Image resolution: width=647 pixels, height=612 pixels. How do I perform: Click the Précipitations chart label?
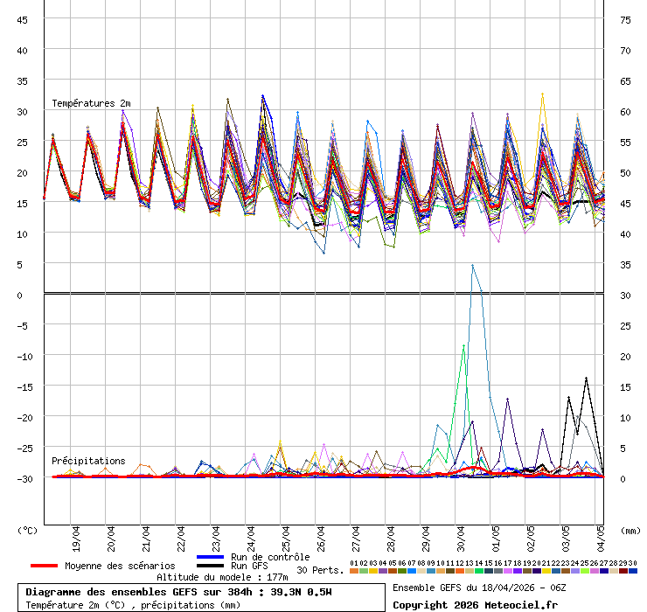(x=88, y=461)
